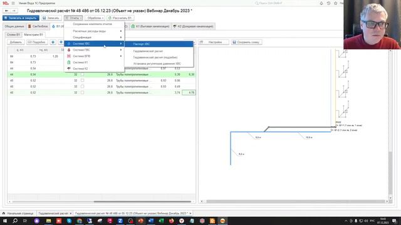Screen dimensions: 401x225
Task: Click Записать и закрыть button
Action: click(21, 18)
